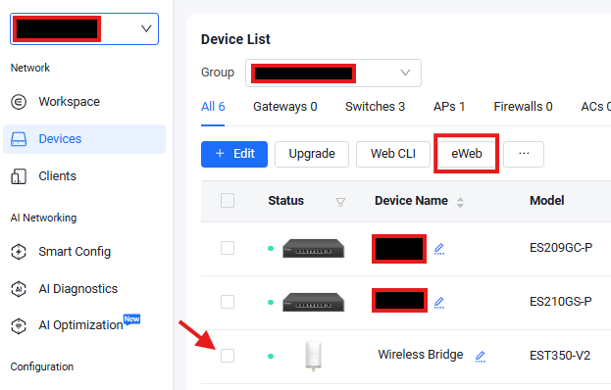Switch to the All 6 tab
The width and height of the screenshot is (611, 390).
[213, 107]
